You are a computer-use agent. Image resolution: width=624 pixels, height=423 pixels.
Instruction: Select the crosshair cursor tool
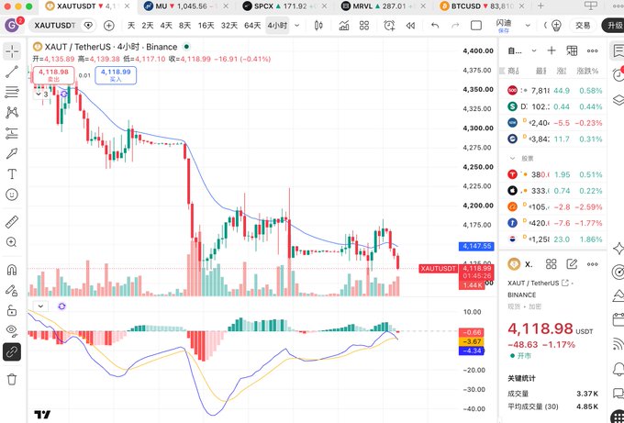pos(12,51)
